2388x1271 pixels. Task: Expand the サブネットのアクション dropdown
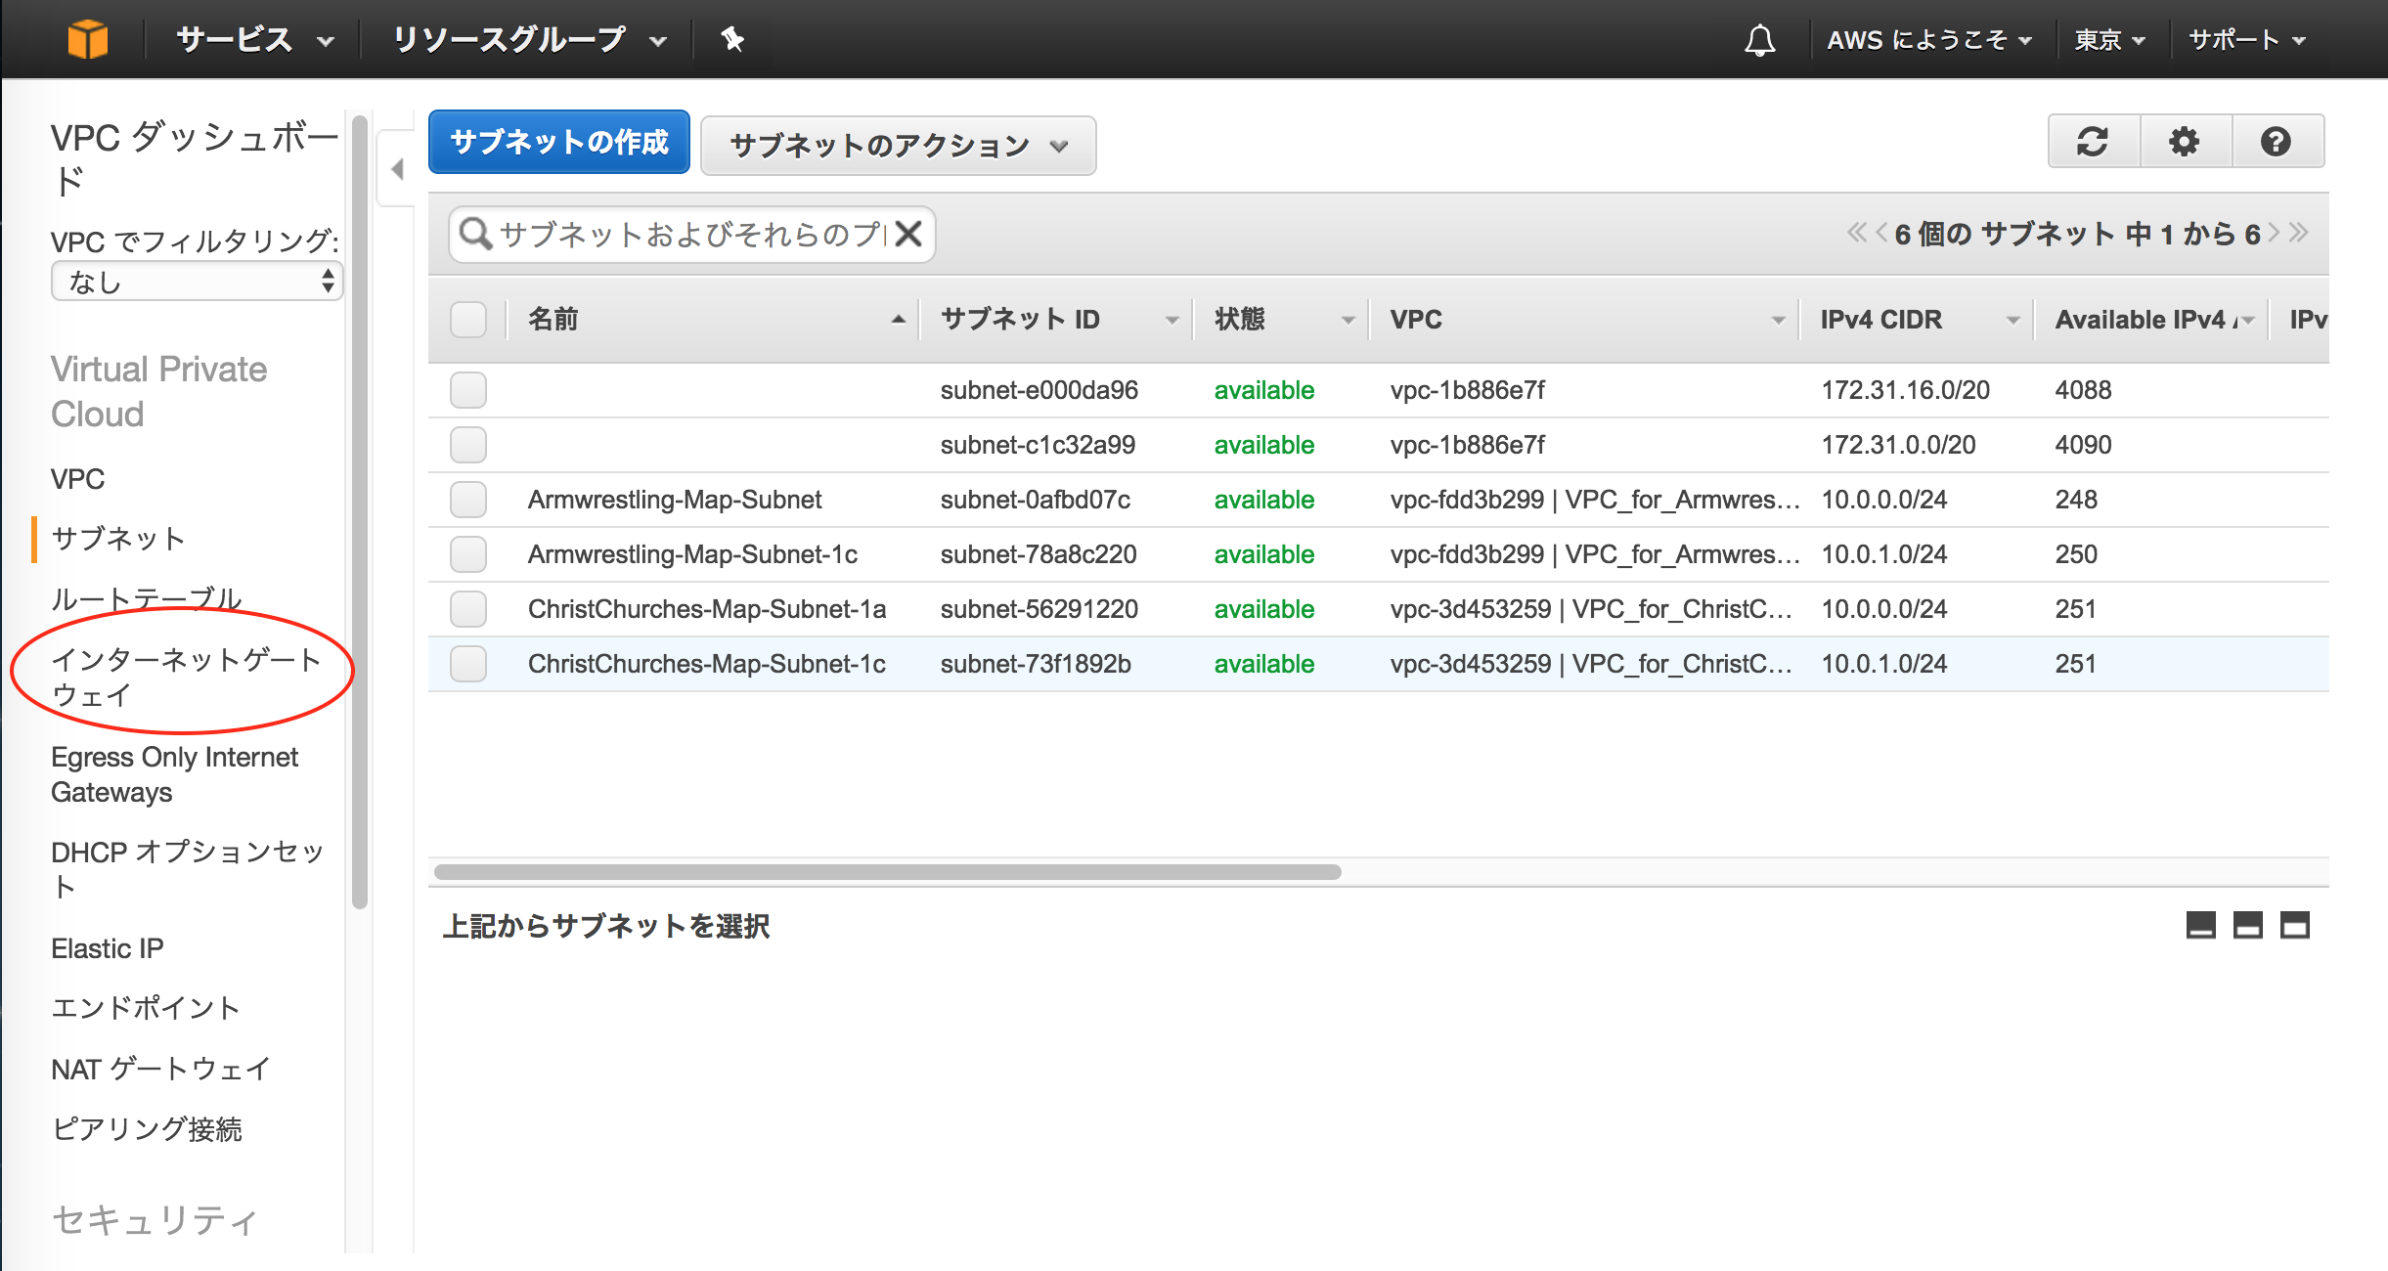(894, 146)
